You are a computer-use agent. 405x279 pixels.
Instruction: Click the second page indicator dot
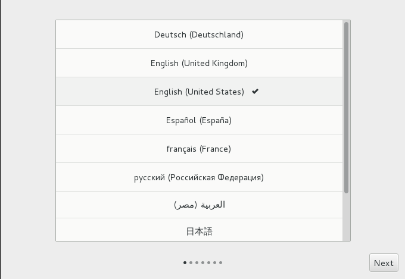(191, 262)
